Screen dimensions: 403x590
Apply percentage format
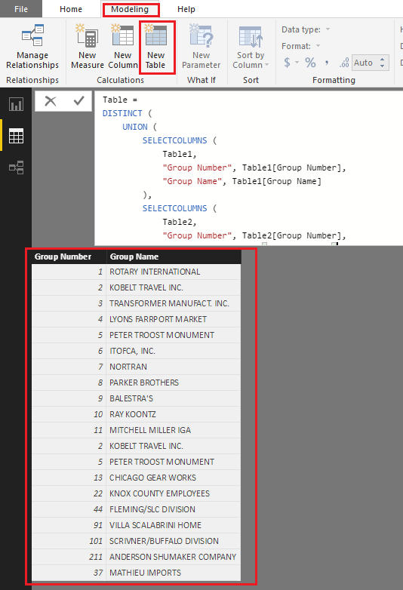[x=310, y=63]
